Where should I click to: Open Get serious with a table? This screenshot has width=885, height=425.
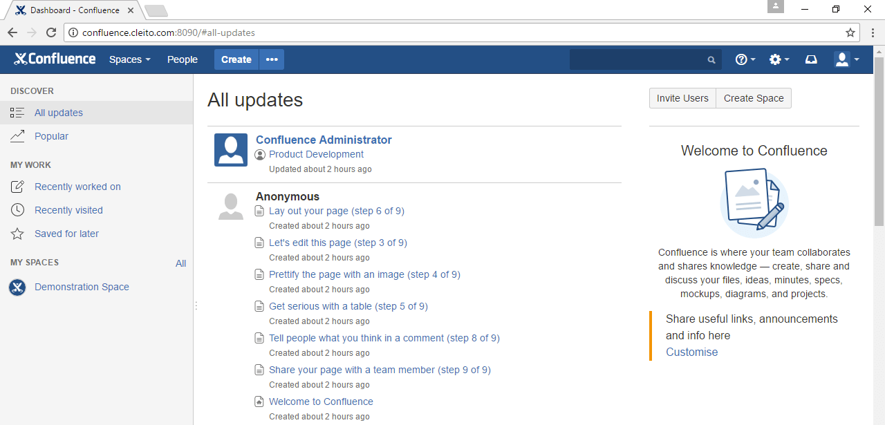point(348,306)
